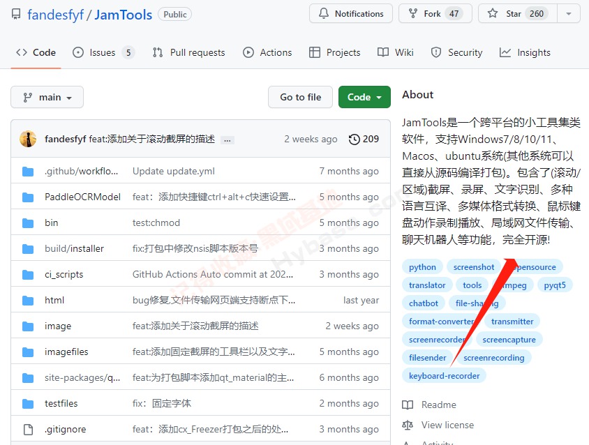Open the Wiki tab
The height and width of the screenshot is (445, 589).
pos(396,52)
